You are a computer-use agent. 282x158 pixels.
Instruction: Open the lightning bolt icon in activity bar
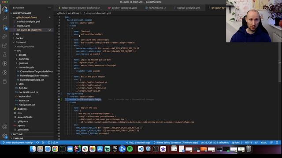point(5,63)
